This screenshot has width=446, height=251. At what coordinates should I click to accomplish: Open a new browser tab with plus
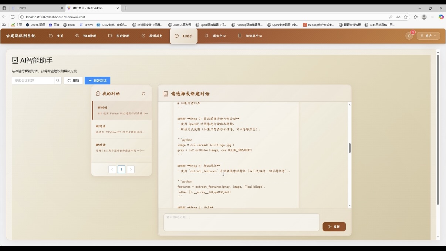pyautogui.click(x=125, y=8)
